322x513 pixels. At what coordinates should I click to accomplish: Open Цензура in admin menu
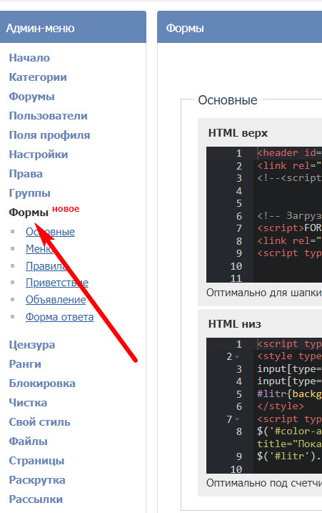32,345
